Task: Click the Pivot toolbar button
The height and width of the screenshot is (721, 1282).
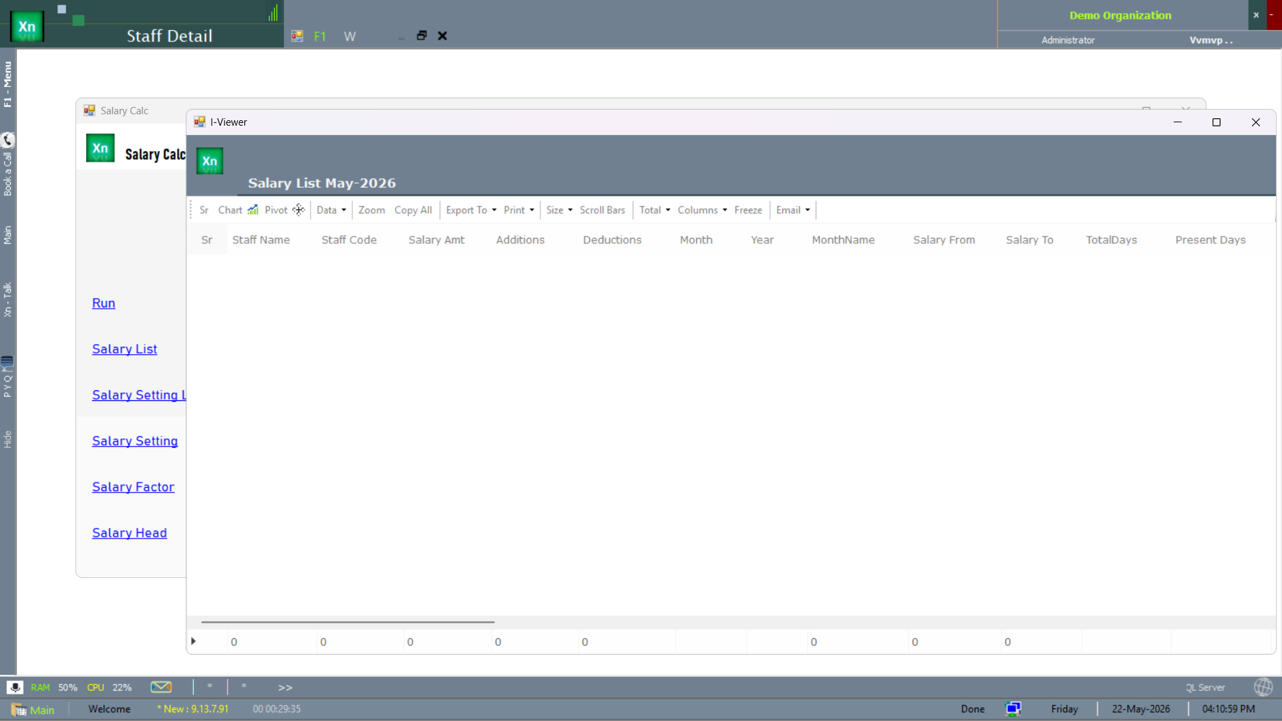Action: pos(276,210)
